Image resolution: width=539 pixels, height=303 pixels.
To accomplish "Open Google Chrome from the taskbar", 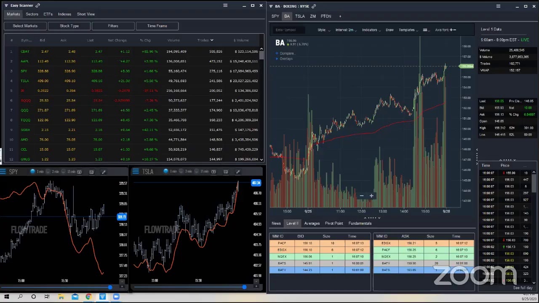I will pos(88,297).
